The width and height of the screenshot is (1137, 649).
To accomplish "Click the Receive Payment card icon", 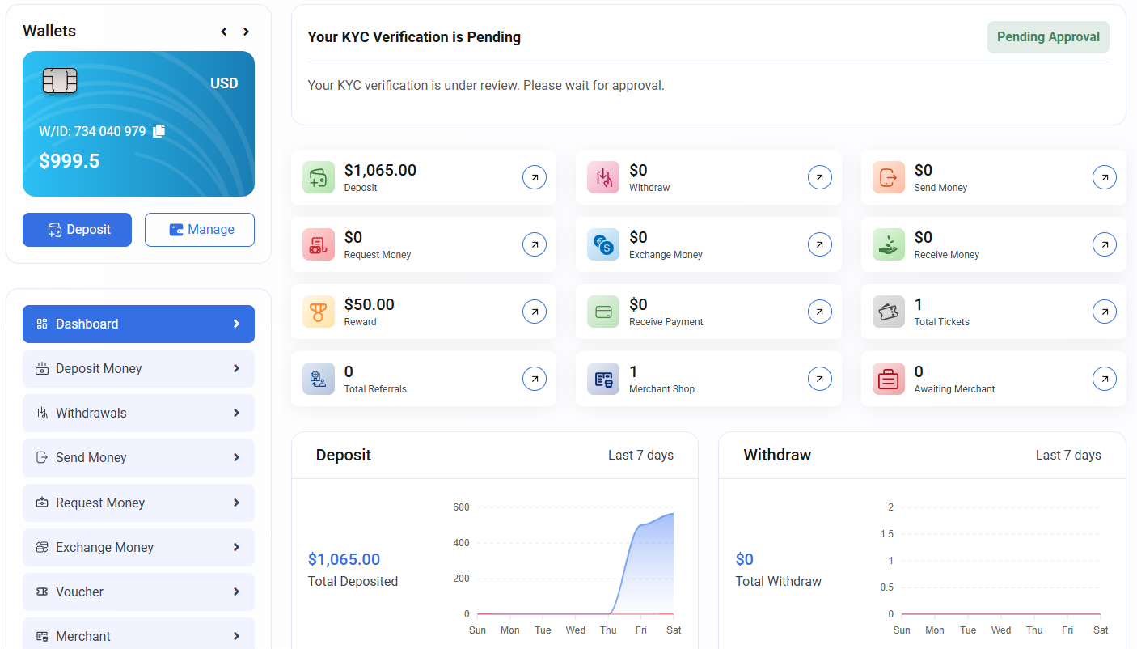I will [603, 312].
